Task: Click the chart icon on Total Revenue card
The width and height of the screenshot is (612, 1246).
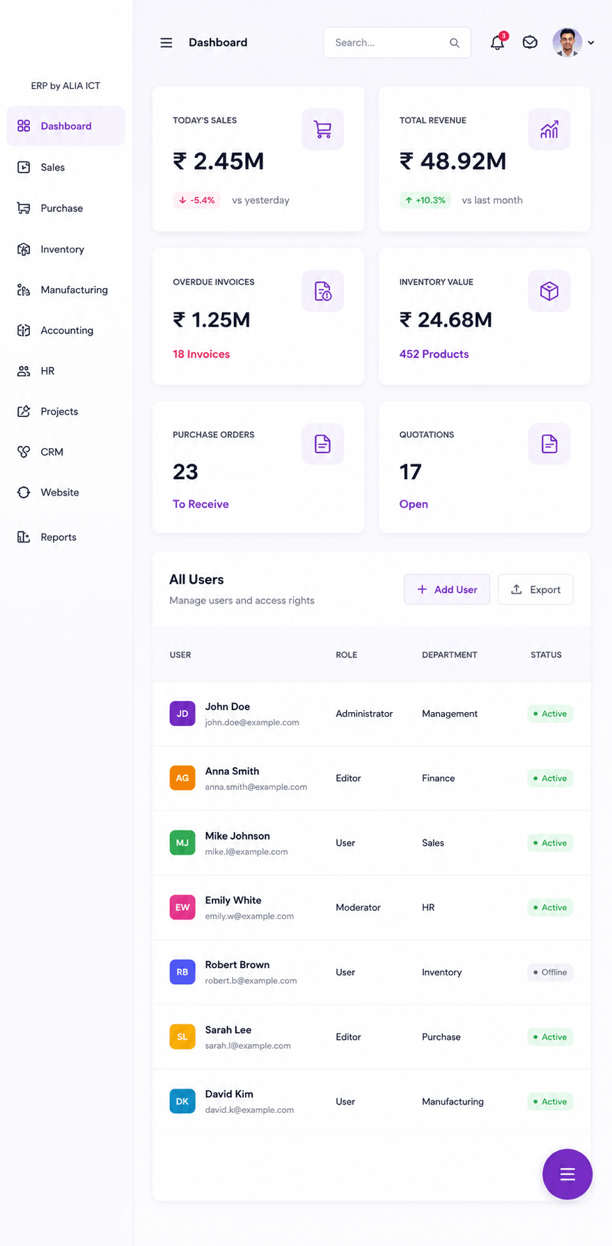Action: (549, 129)
